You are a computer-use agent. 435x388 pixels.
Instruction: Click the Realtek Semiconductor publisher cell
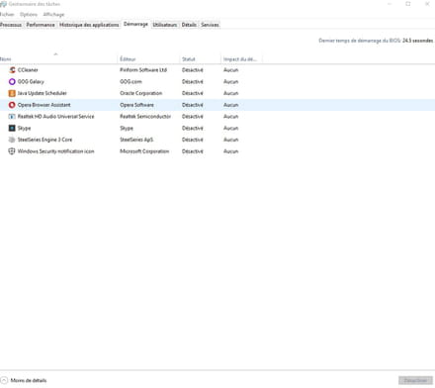145,117
